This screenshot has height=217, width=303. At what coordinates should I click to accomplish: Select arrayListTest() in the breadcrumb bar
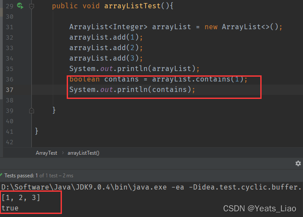pyautogui.click(x=83, y=153)
